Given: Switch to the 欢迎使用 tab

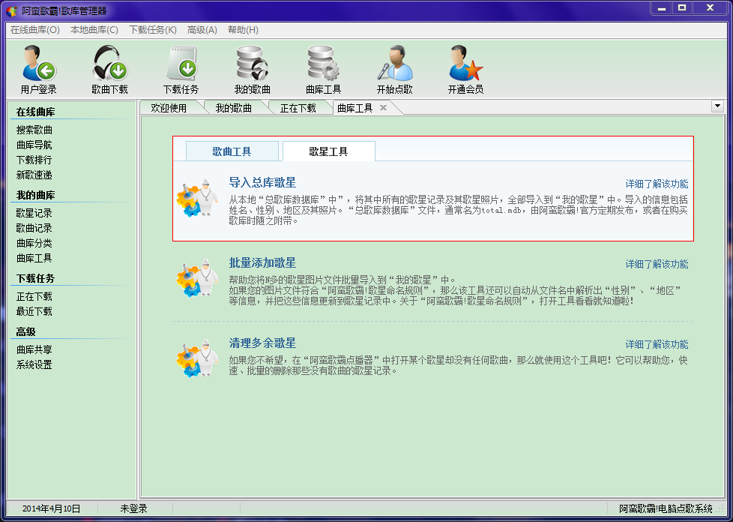Looking at the screenshot, I should (169, 108).
